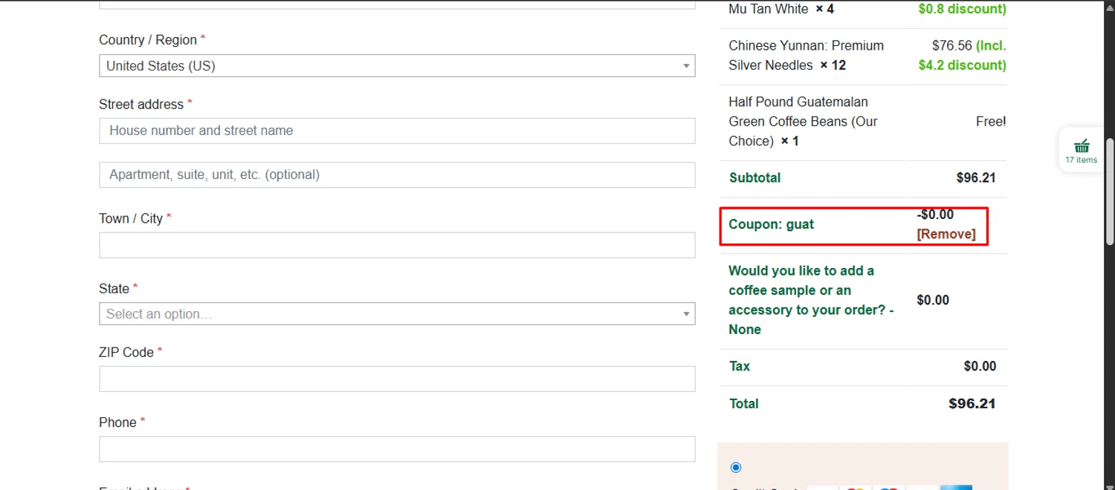Click the Town / City input field

coord(397,245)
